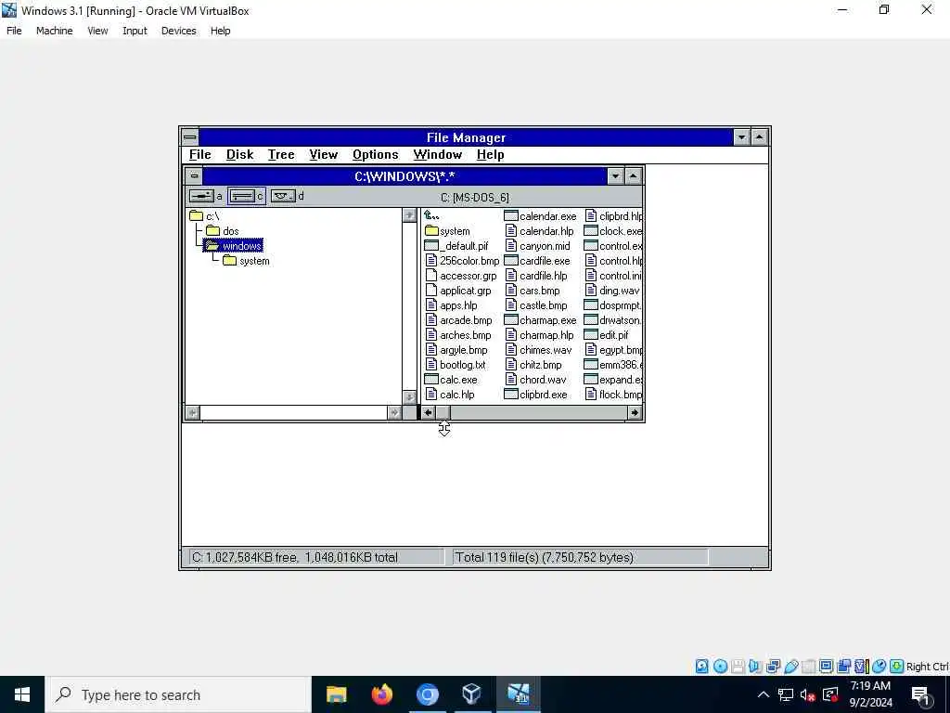Select ding.wav file
The image size is (950, 713).
pyautogui.click(x=612, y=291)
